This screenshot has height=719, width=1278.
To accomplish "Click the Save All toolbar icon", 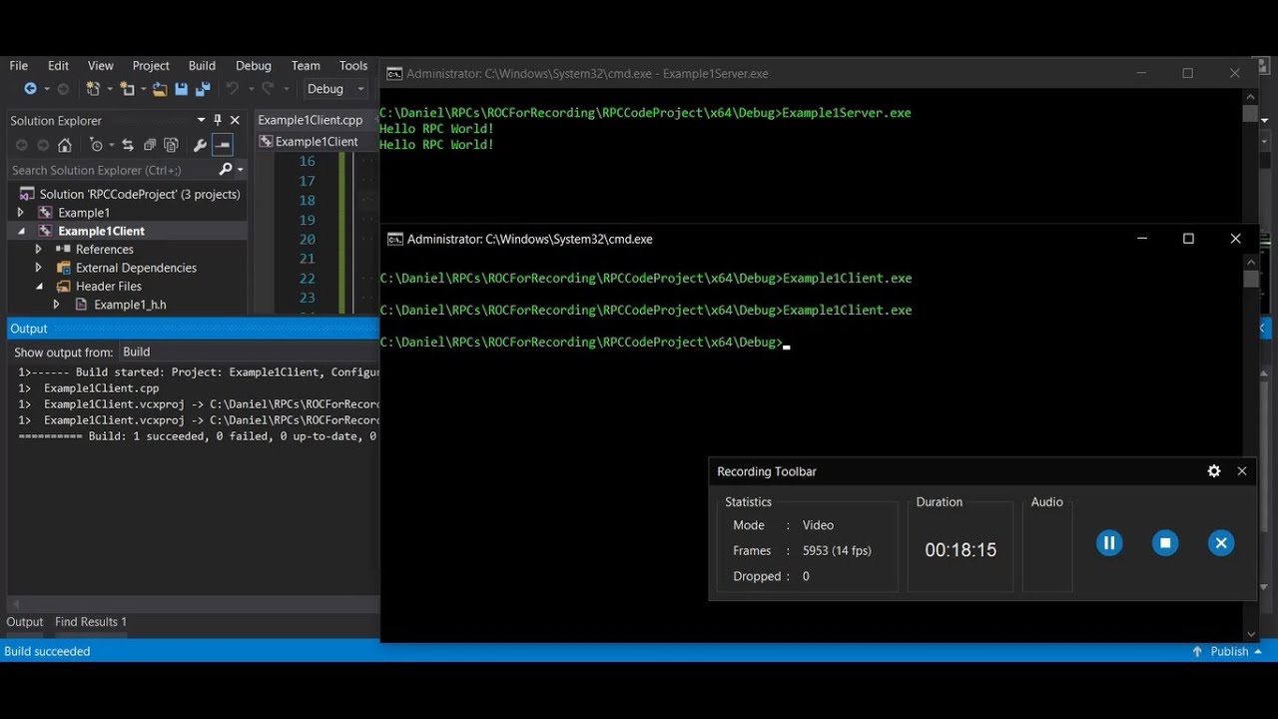I will [x=203, y=89].
